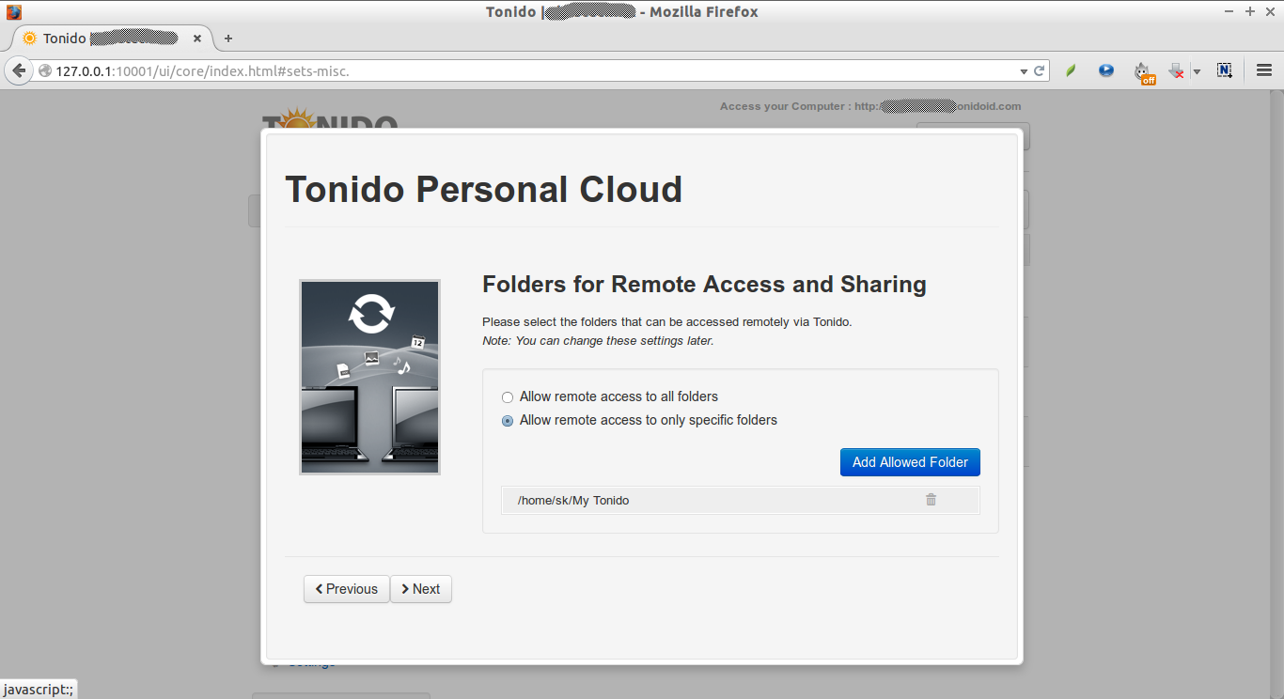The width and height of the screenshot is (1284, 699).
Task: Click the /home/sk/My Tonido path text
Action: pos(573,501)
